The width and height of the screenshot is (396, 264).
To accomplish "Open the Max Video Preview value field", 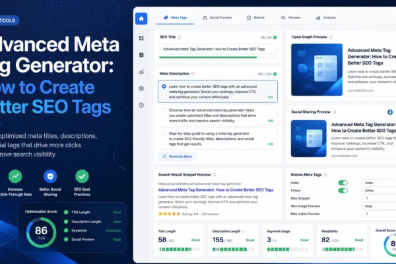I will 379,214.
